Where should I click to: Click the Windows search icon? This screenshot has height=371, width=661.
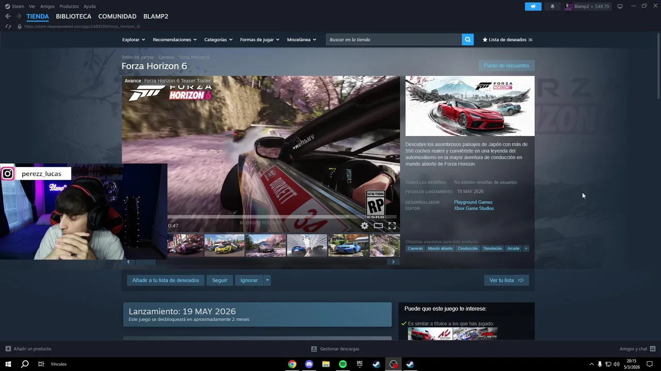(25, 364)
